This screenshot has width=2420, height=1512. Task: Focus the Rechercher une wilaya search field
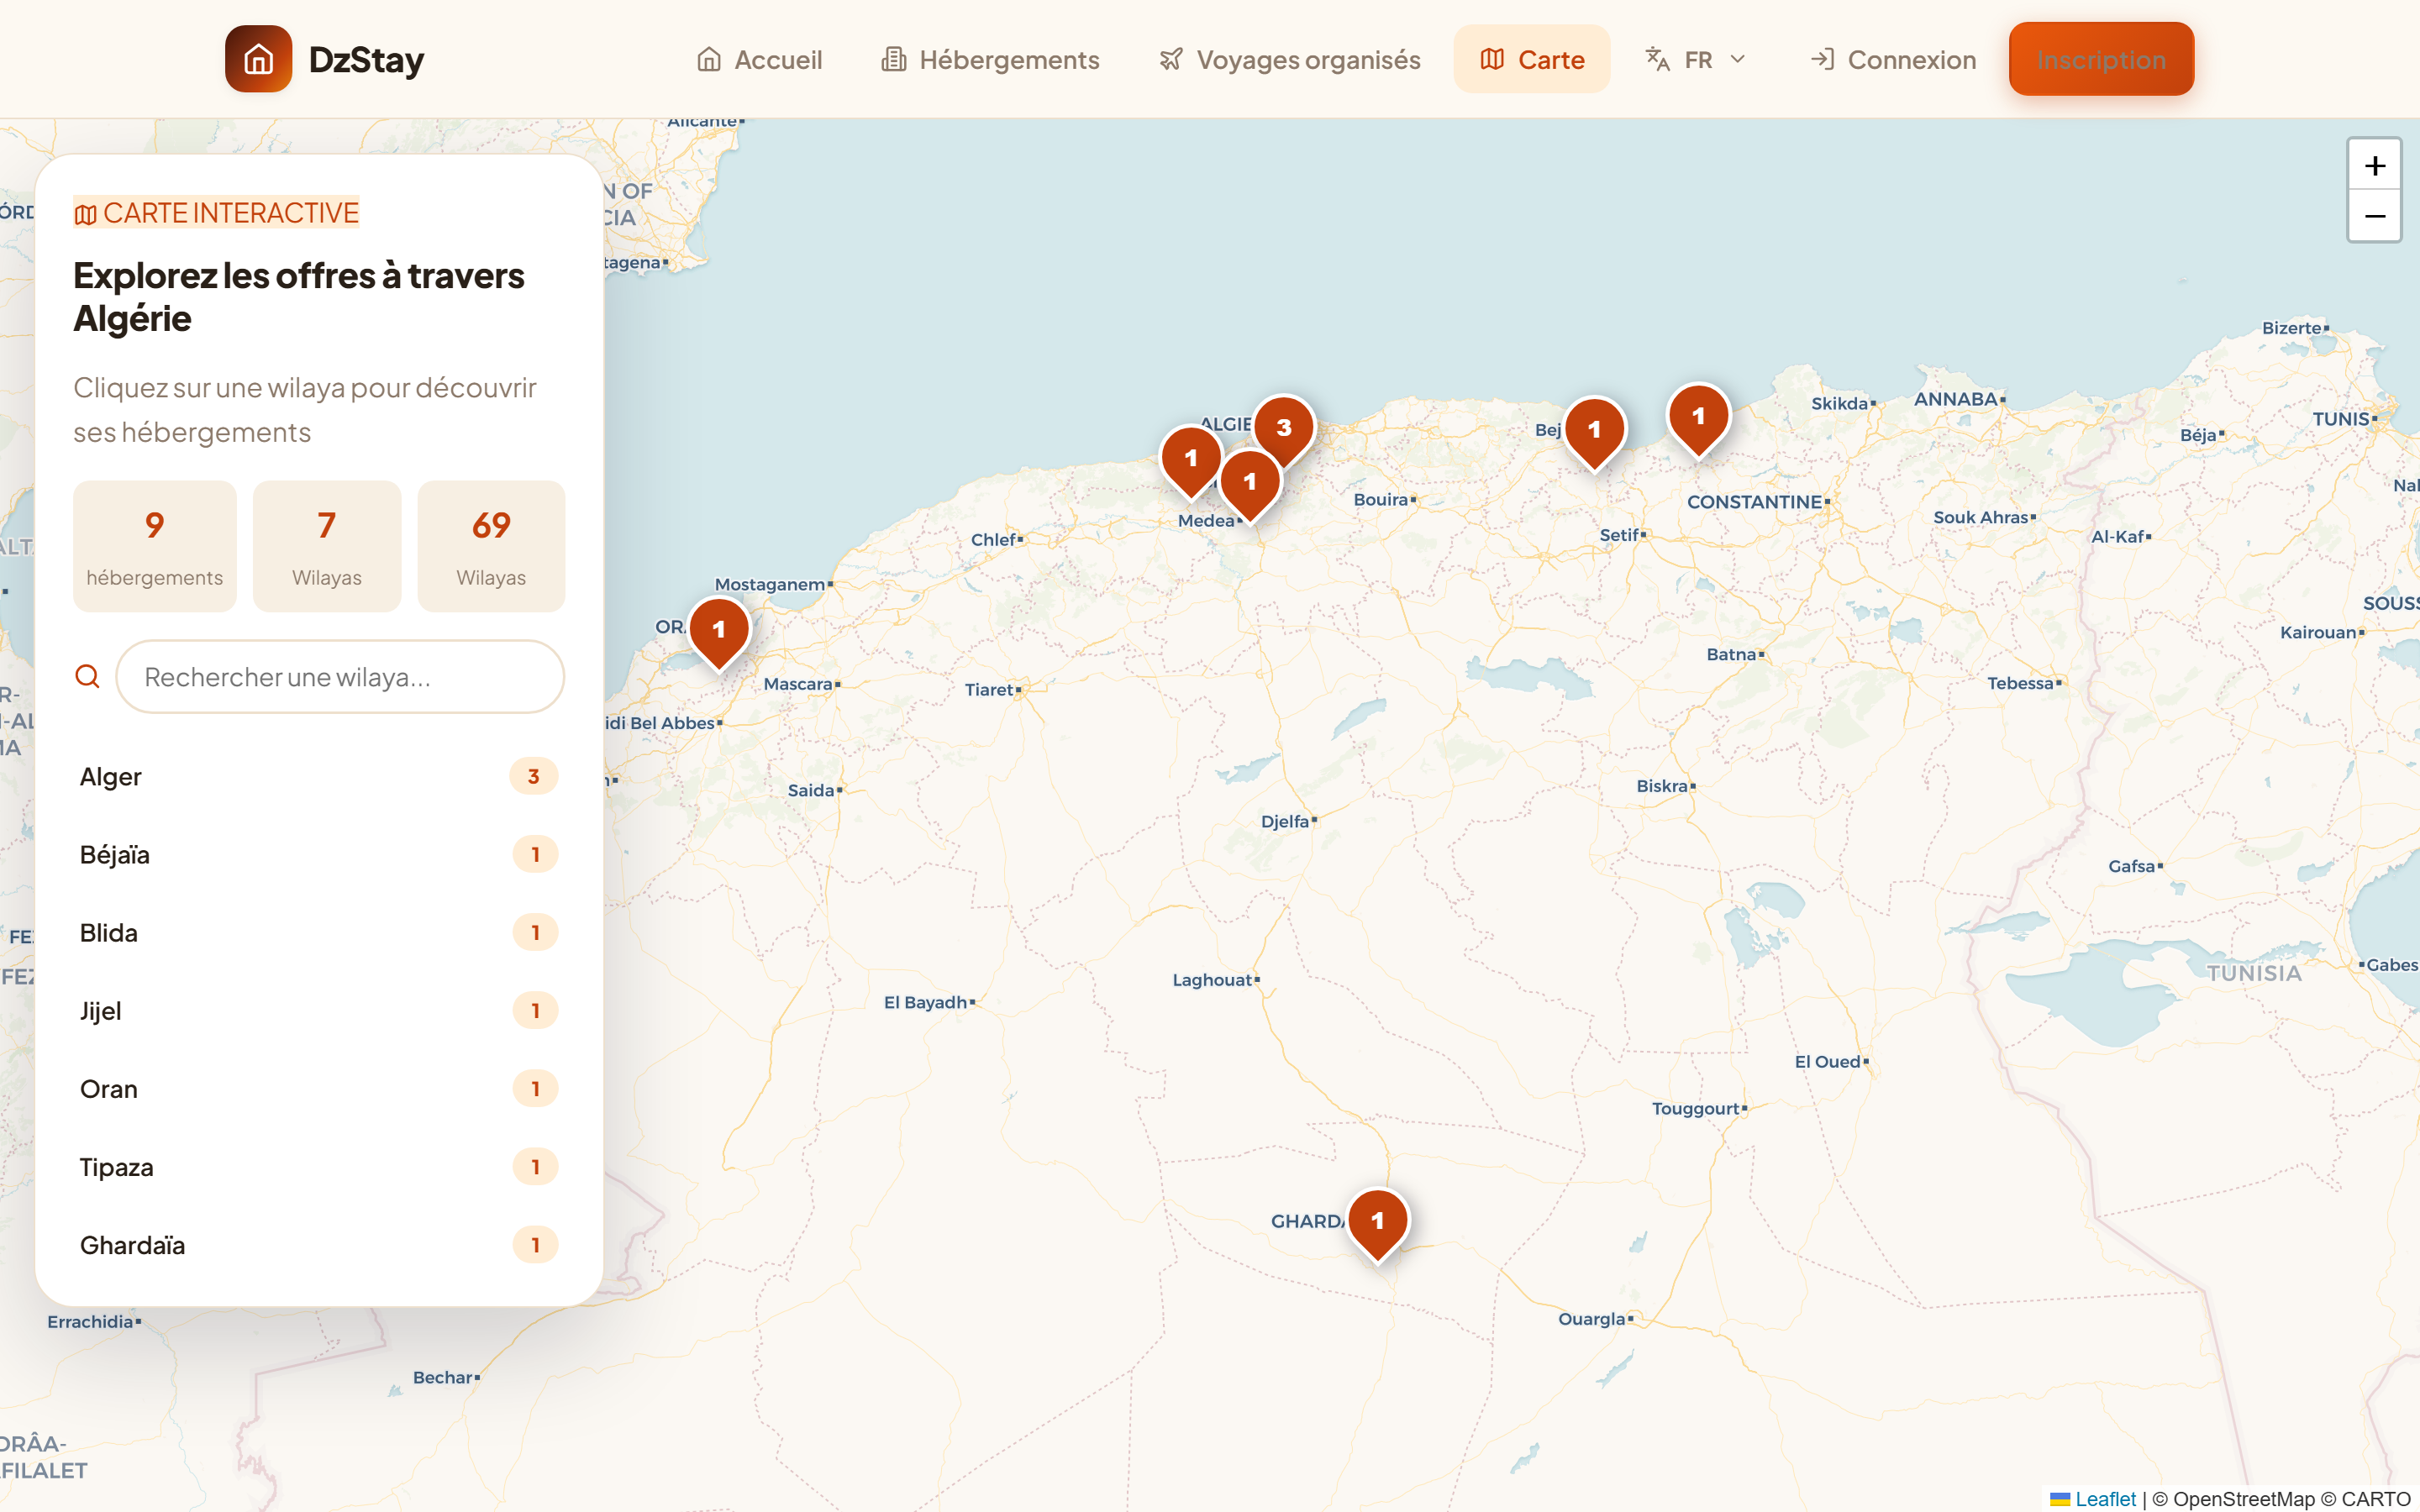point(340,677)
